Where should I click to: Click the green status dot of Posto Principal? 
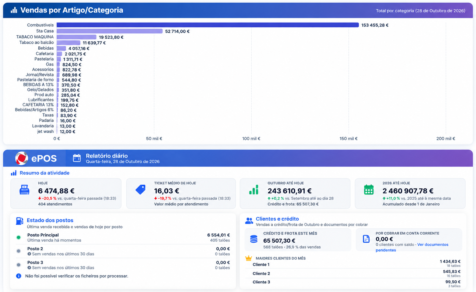point(18,237)
